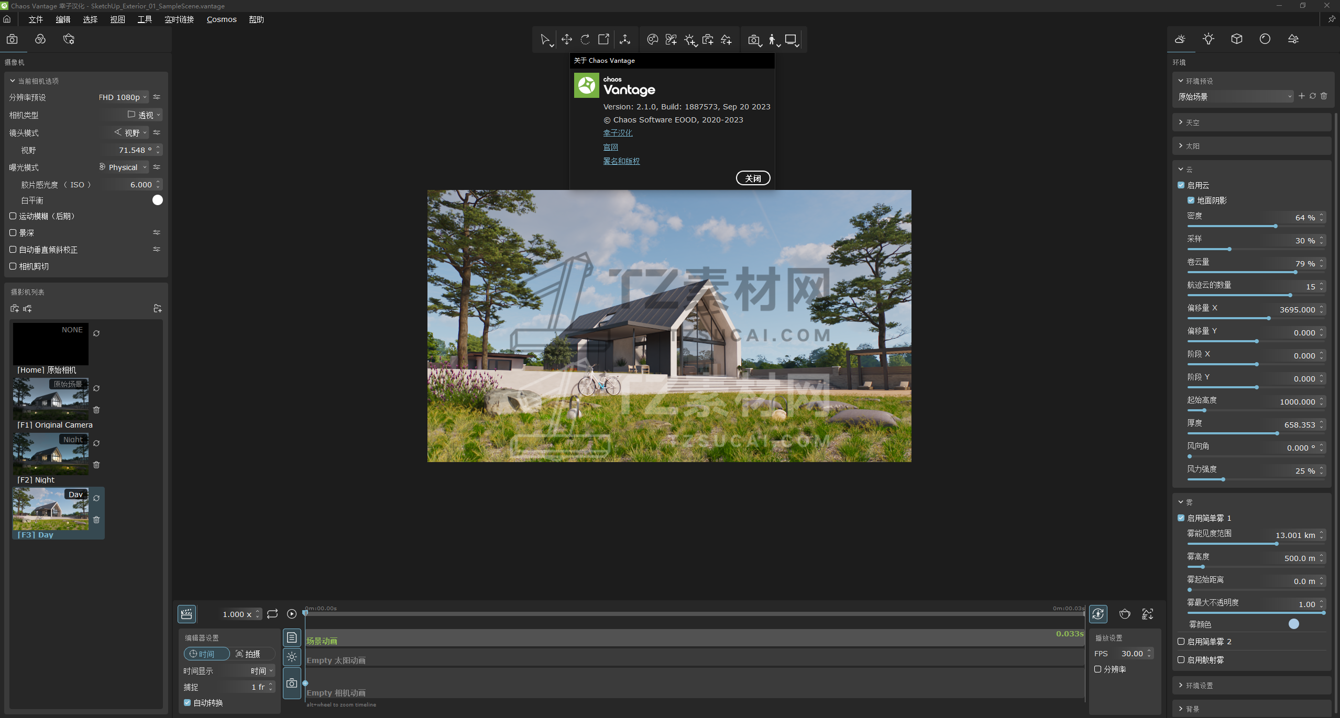Select the rotate tool in toolbar
The height and width of the screenshot is (718, 1340).
585,39
